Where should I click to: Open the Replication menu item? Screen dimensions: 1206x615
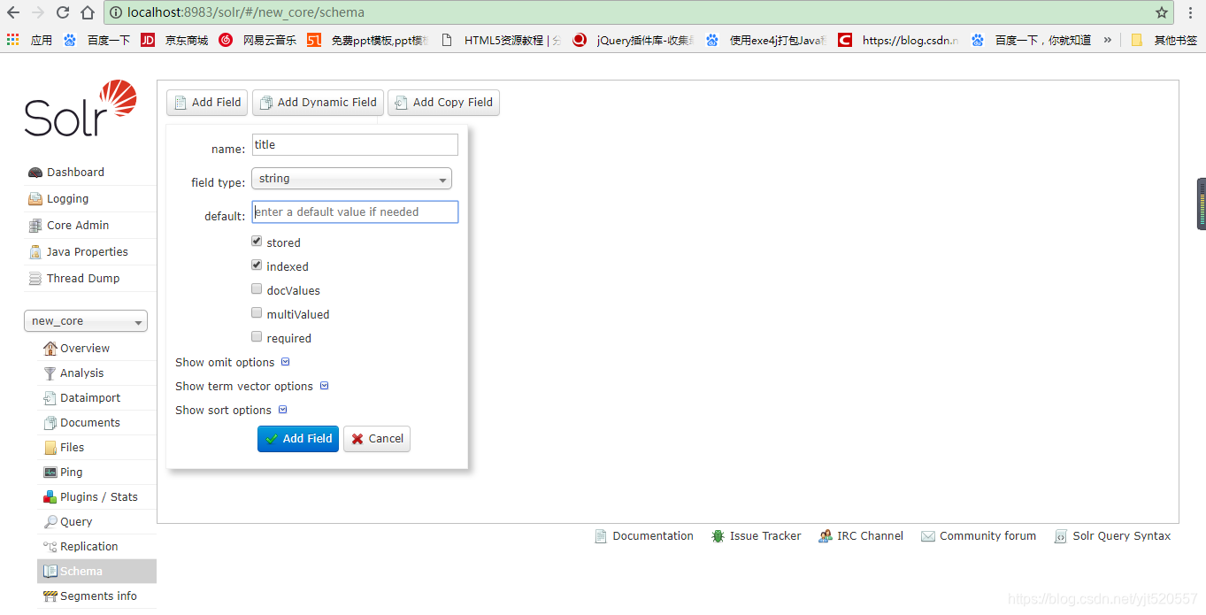point(97,547)
